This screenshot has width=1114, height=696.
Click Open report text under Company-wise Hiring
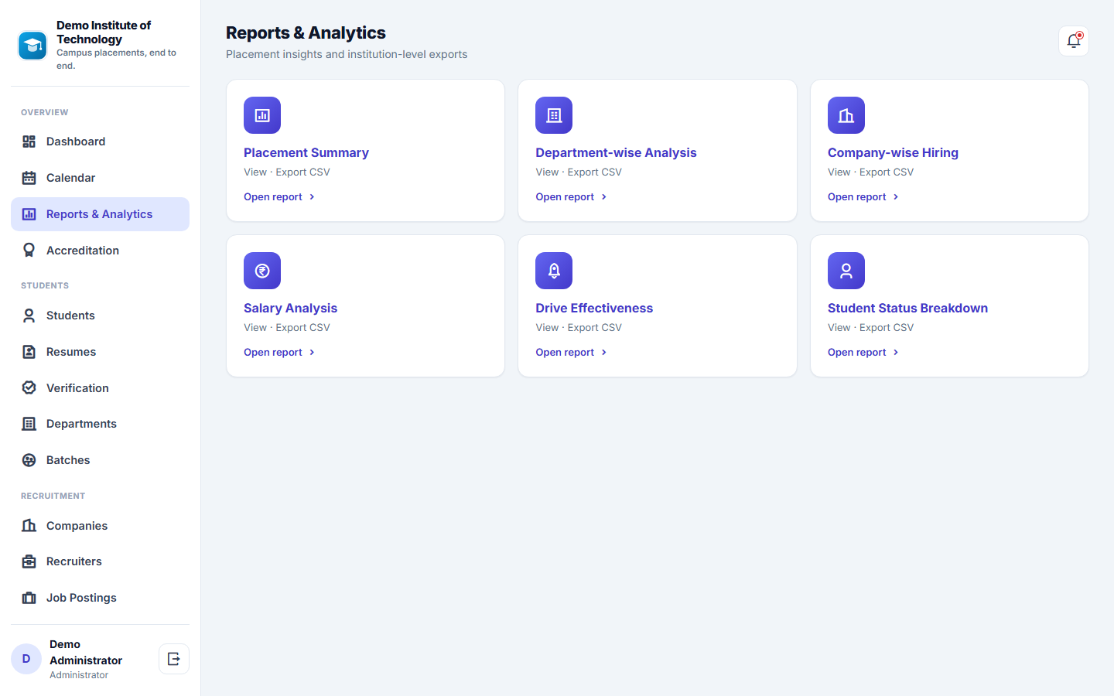tap(856, 197)
